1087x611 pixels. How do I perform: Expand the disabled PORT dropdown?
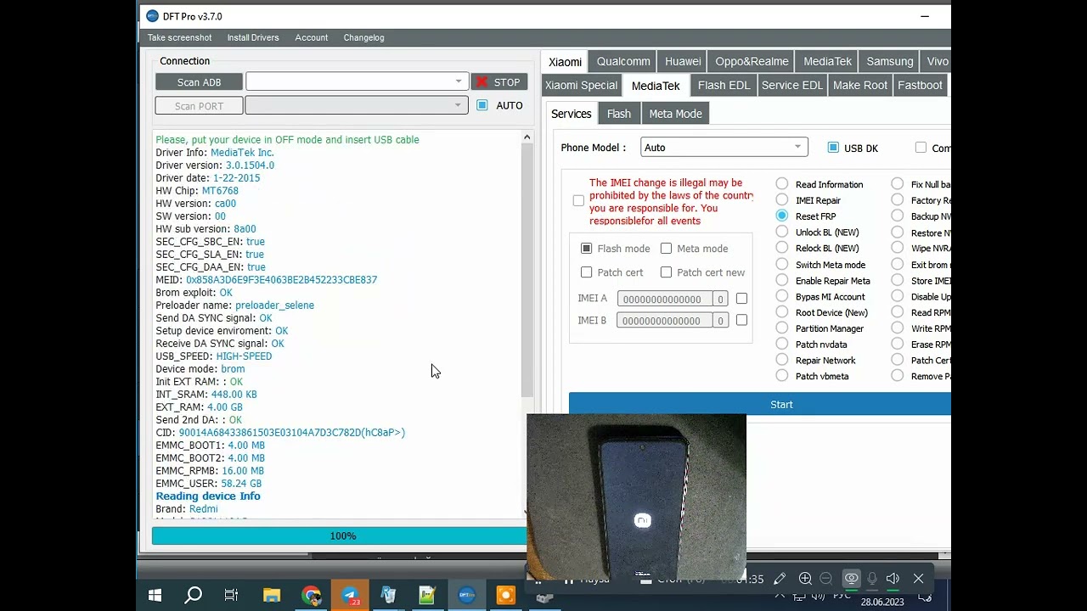pos(357,105)
